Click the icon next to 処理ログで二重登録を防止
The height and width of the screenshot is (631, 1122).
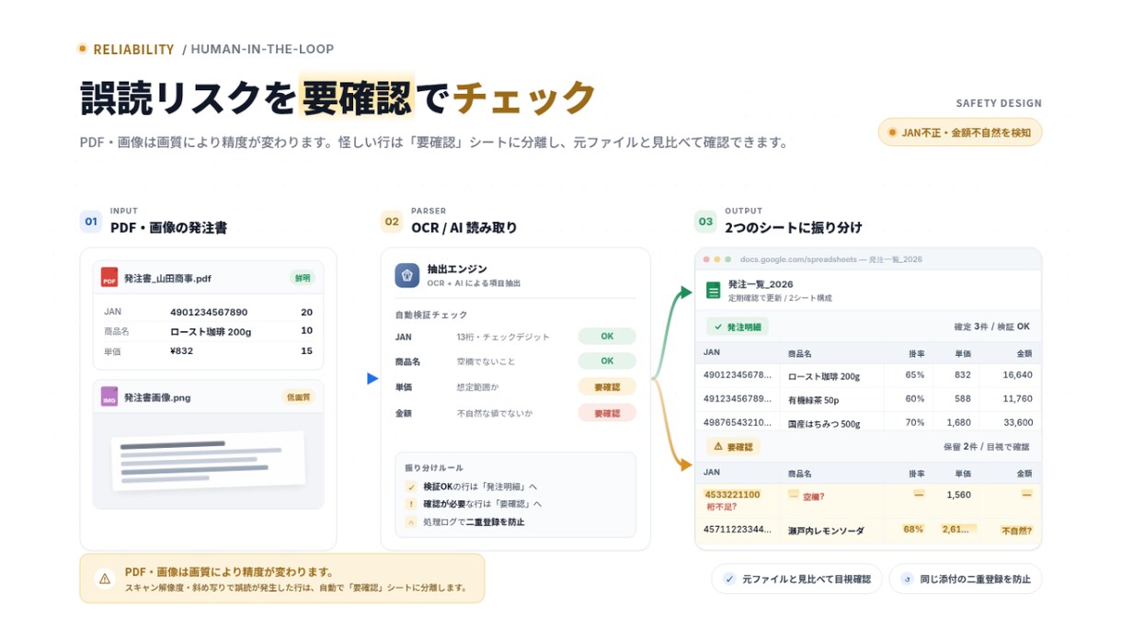[x=411, y=522]
